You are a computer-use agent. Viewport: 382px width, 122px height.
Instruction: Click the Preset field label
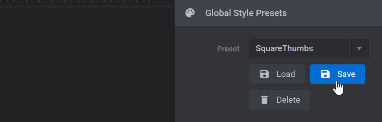[228, 49]
